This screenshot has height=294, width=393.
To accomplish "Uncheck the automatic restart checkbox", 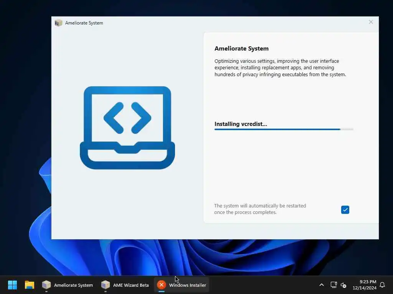I will pyautogui.click(x=345, y=210).
